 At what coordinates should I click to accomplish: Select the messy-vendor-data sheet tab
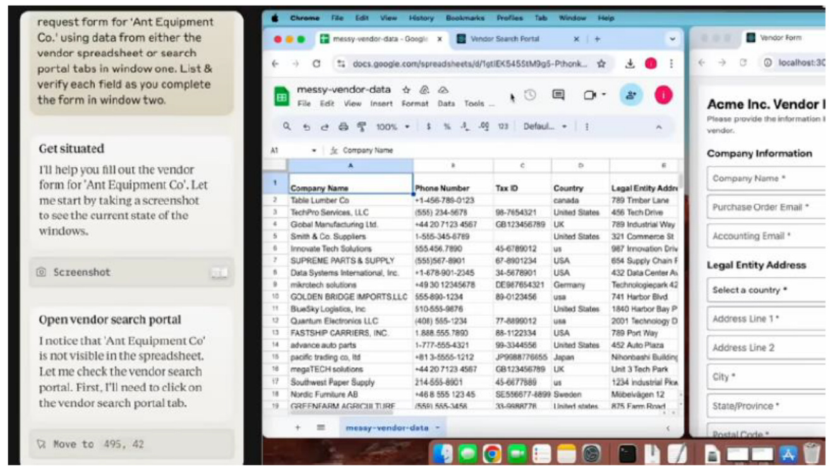coord(387,427)
